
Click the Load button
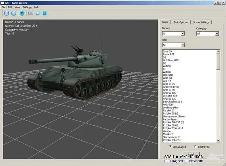click(191, 154)
